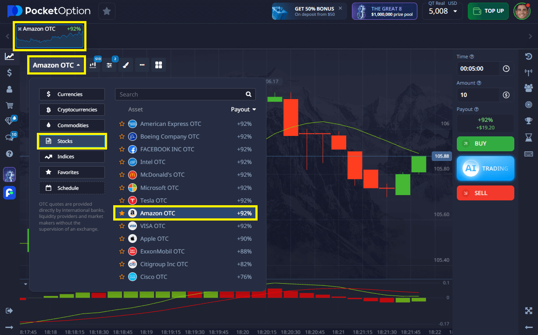The width and height of the screenshot is (538, 335).
Task: Close the Amazon OTC chart tab
Action: (20, 29)
